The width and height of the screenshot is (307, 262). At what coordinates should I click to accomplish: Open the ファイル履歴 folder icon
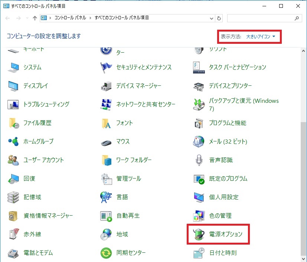(x=14, y=123)
